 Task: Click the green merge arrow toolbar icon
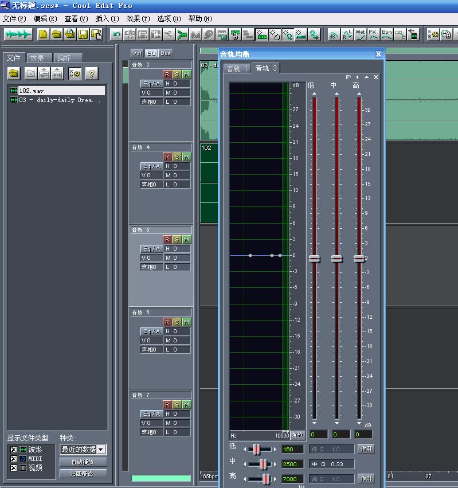click(182, 34)
